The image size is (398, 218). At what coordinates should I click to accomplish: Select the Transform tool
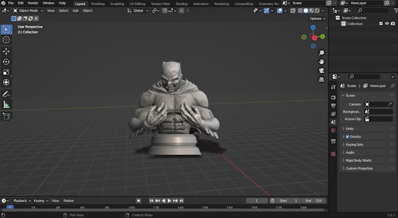(6, 82)
